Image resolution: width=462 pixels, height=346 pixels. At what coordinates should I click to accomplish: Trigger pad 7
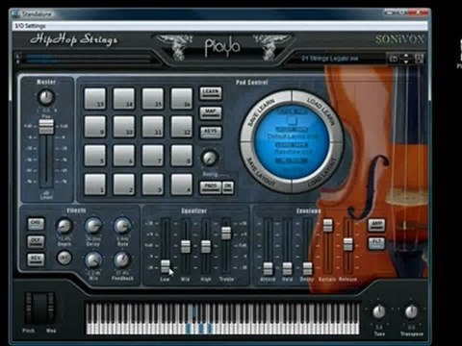[x=153, y=156]
